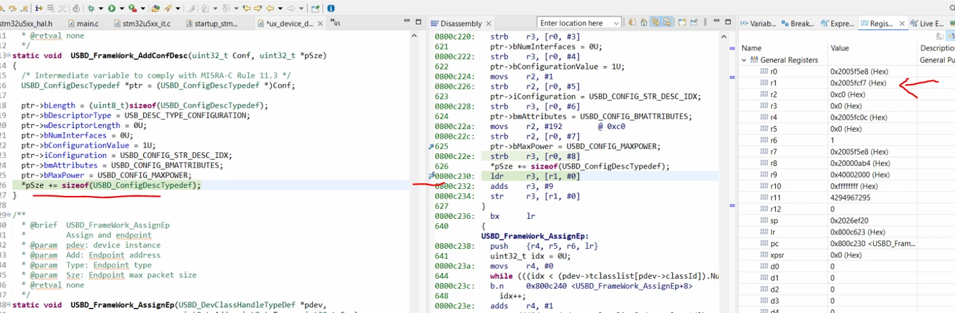Open the Back history dropdown arrow
The width and height of the screenshot is (955, 313).
coord(281,8)
